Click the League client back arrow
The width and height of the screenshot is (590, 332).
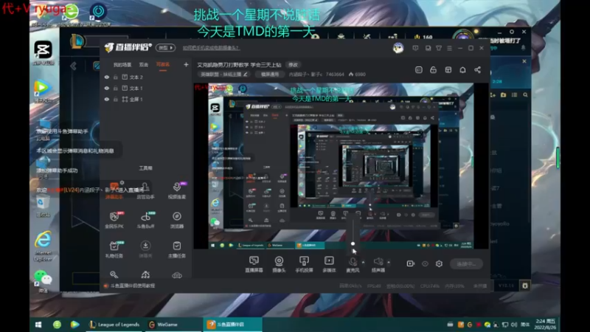click(x=73, y=66)
